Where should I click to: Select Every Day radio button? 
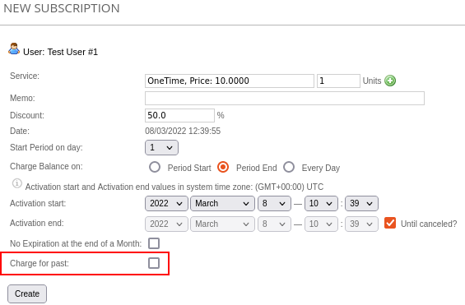pos(289,167)
